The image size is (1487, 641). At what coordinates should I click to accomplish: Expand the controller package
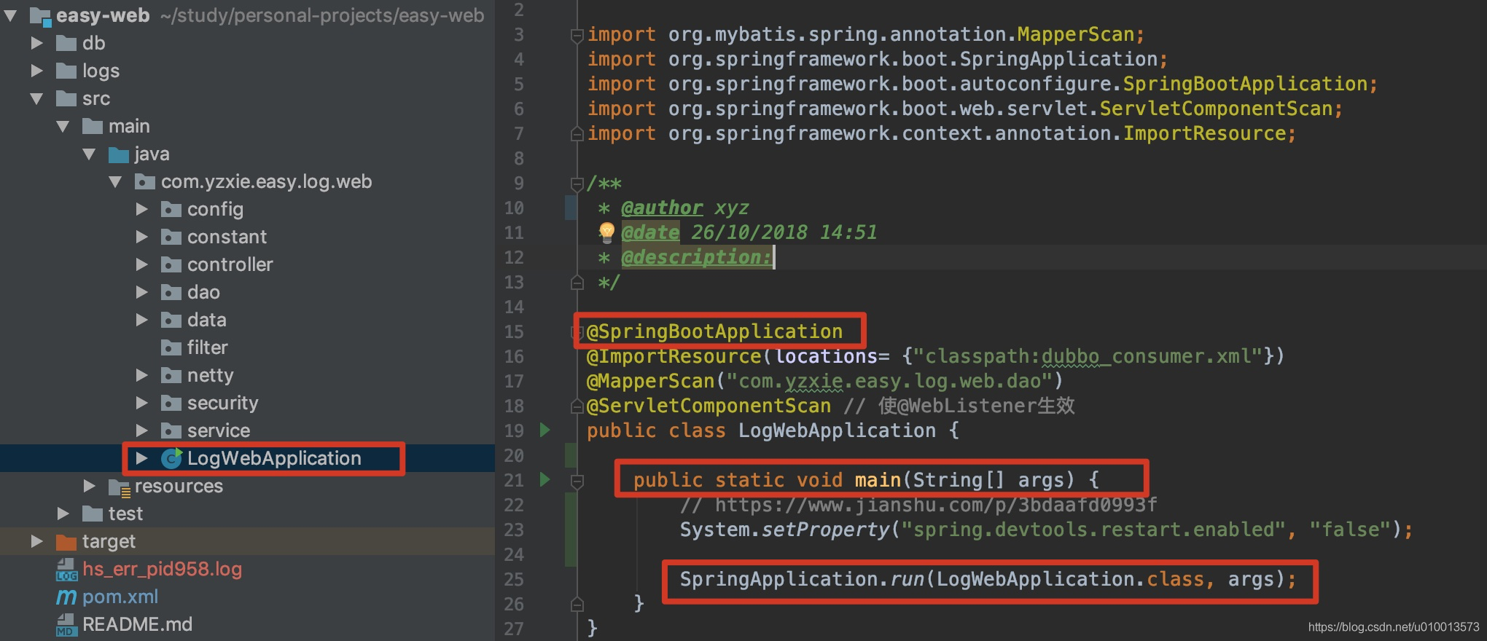[142, 264]
